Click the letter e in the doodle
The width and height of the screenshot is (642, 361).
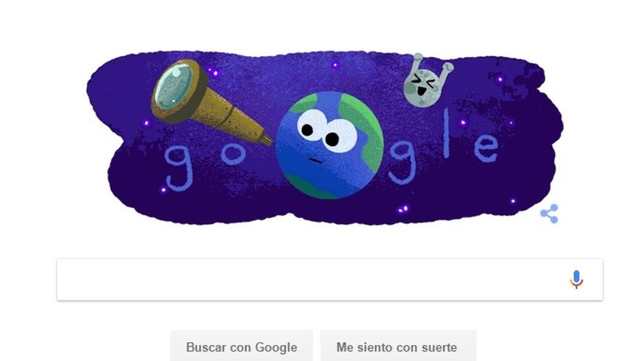click(x=486, y=147)
